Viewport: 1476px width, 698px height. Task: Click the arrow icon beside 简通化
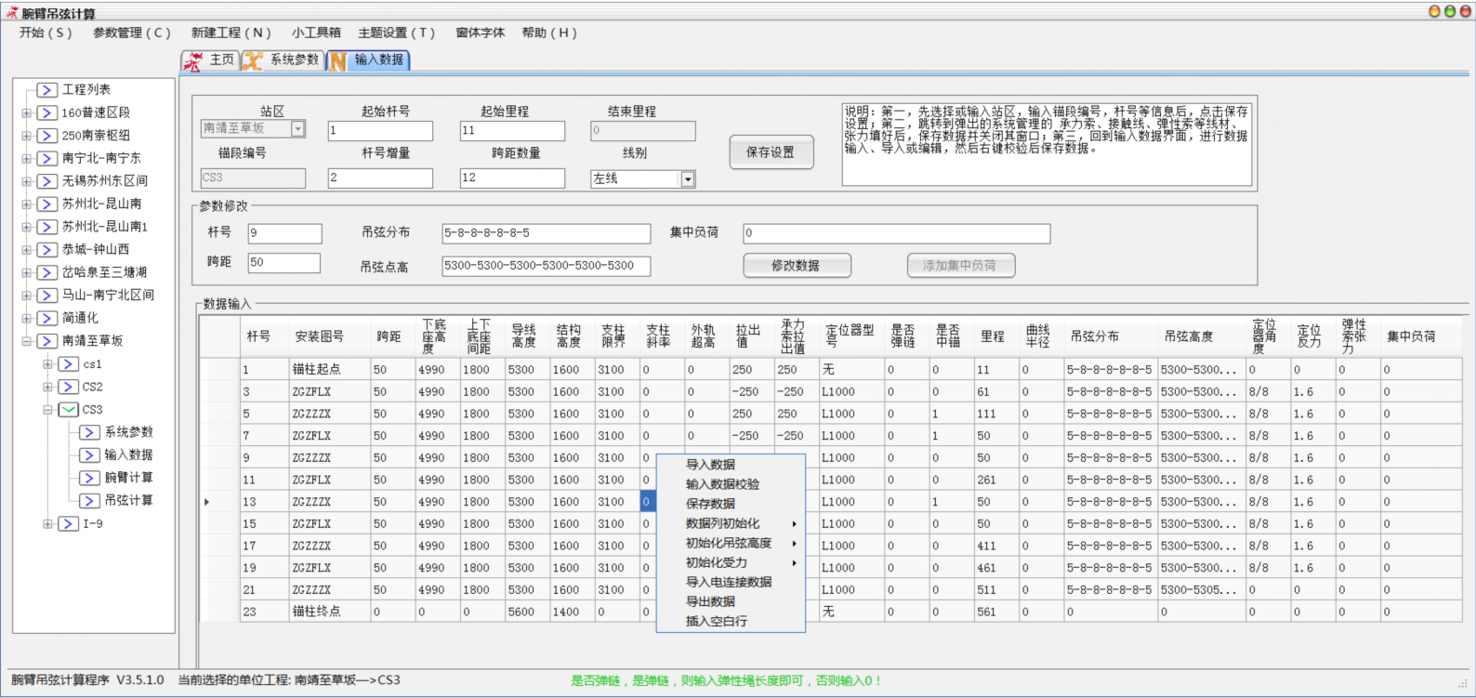(47, 318)
